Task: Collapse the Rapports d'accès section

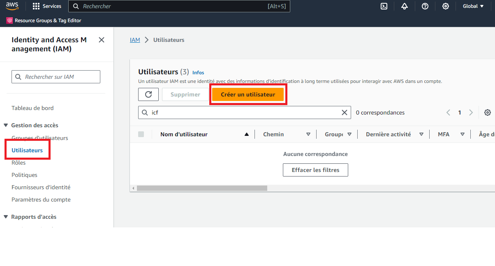Action: (6, 217)
